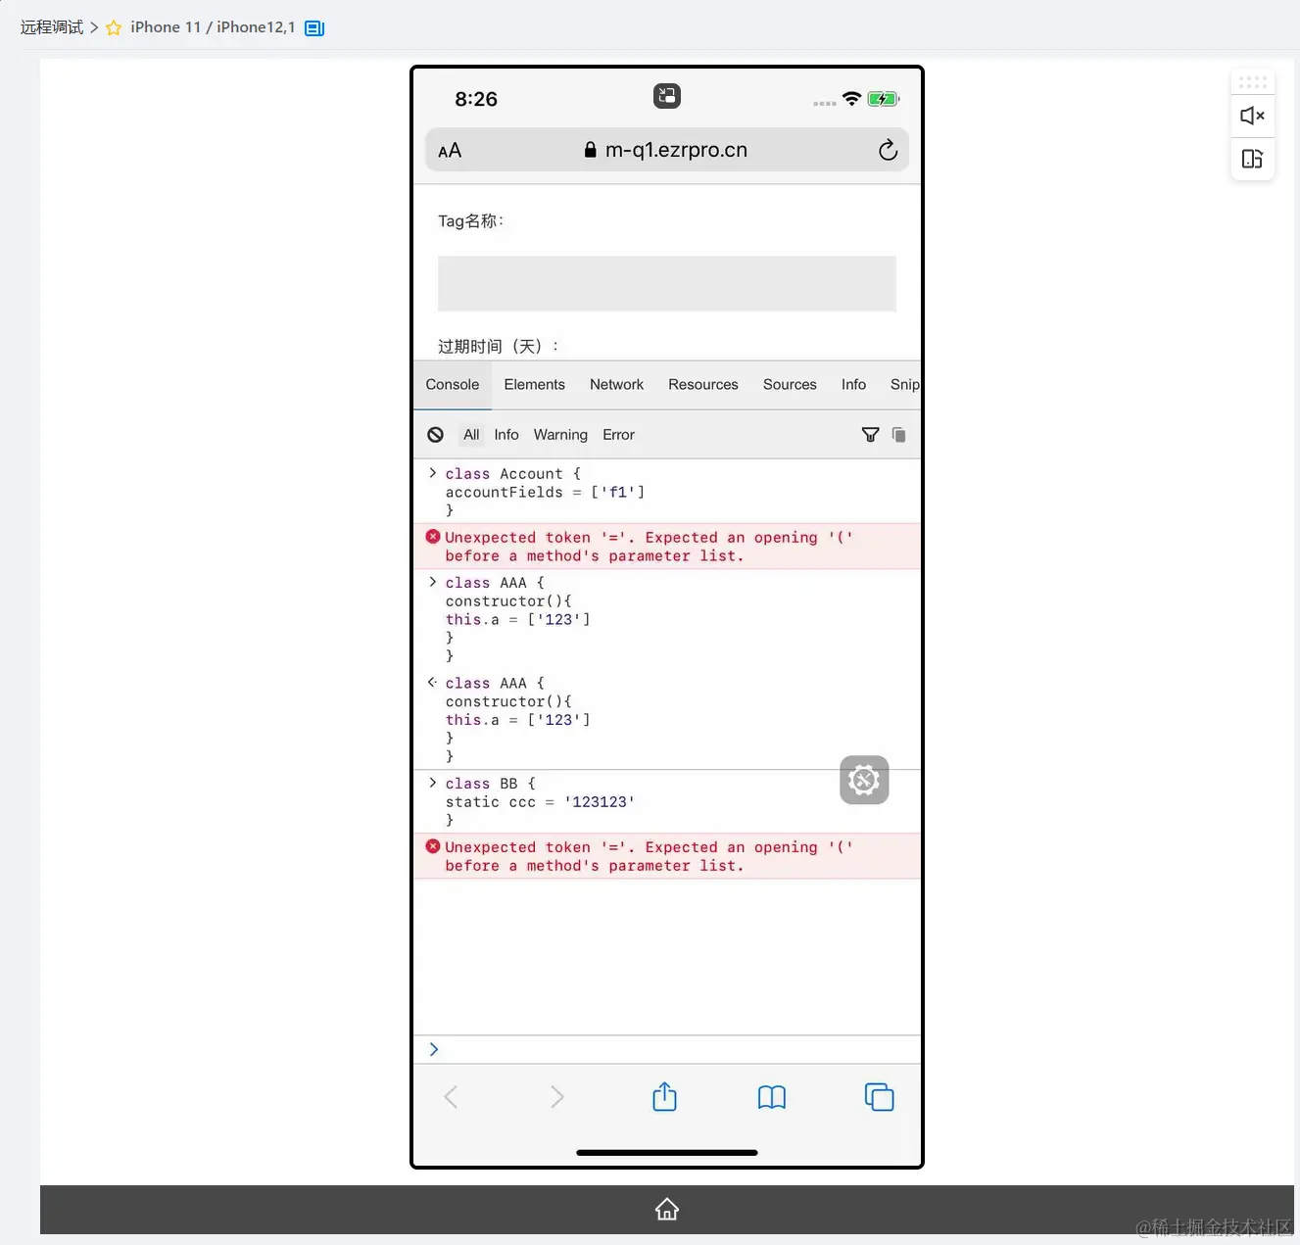Click the 远程调试 breadcrumb link
The width and height of the screenshot is (1300, 1245).
click(x=52, y=27)
